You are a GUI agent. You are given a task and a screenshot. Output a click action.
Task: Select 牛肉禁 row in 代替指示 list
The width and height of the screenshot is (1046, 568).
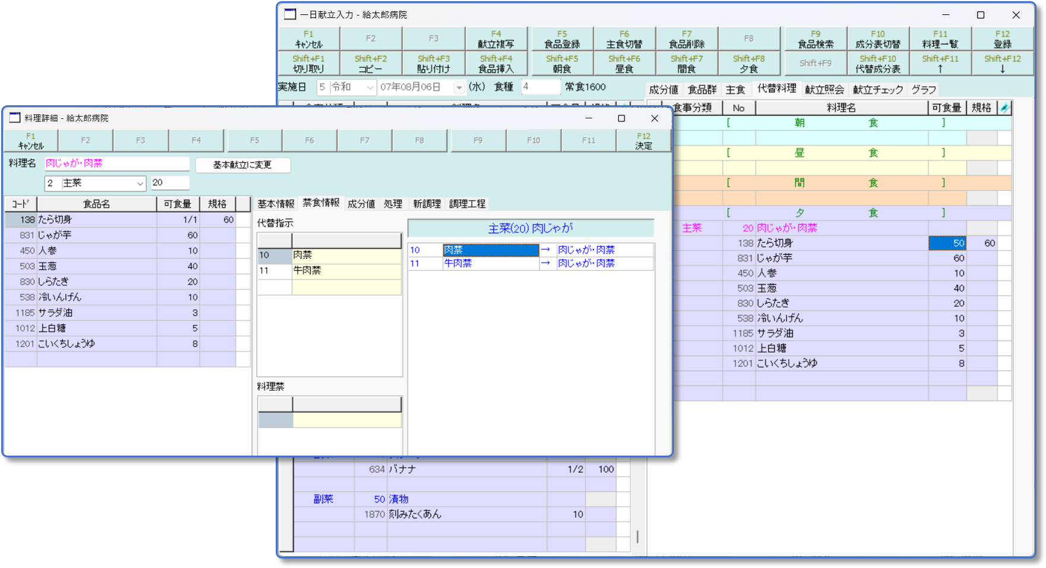click(346, 271)
